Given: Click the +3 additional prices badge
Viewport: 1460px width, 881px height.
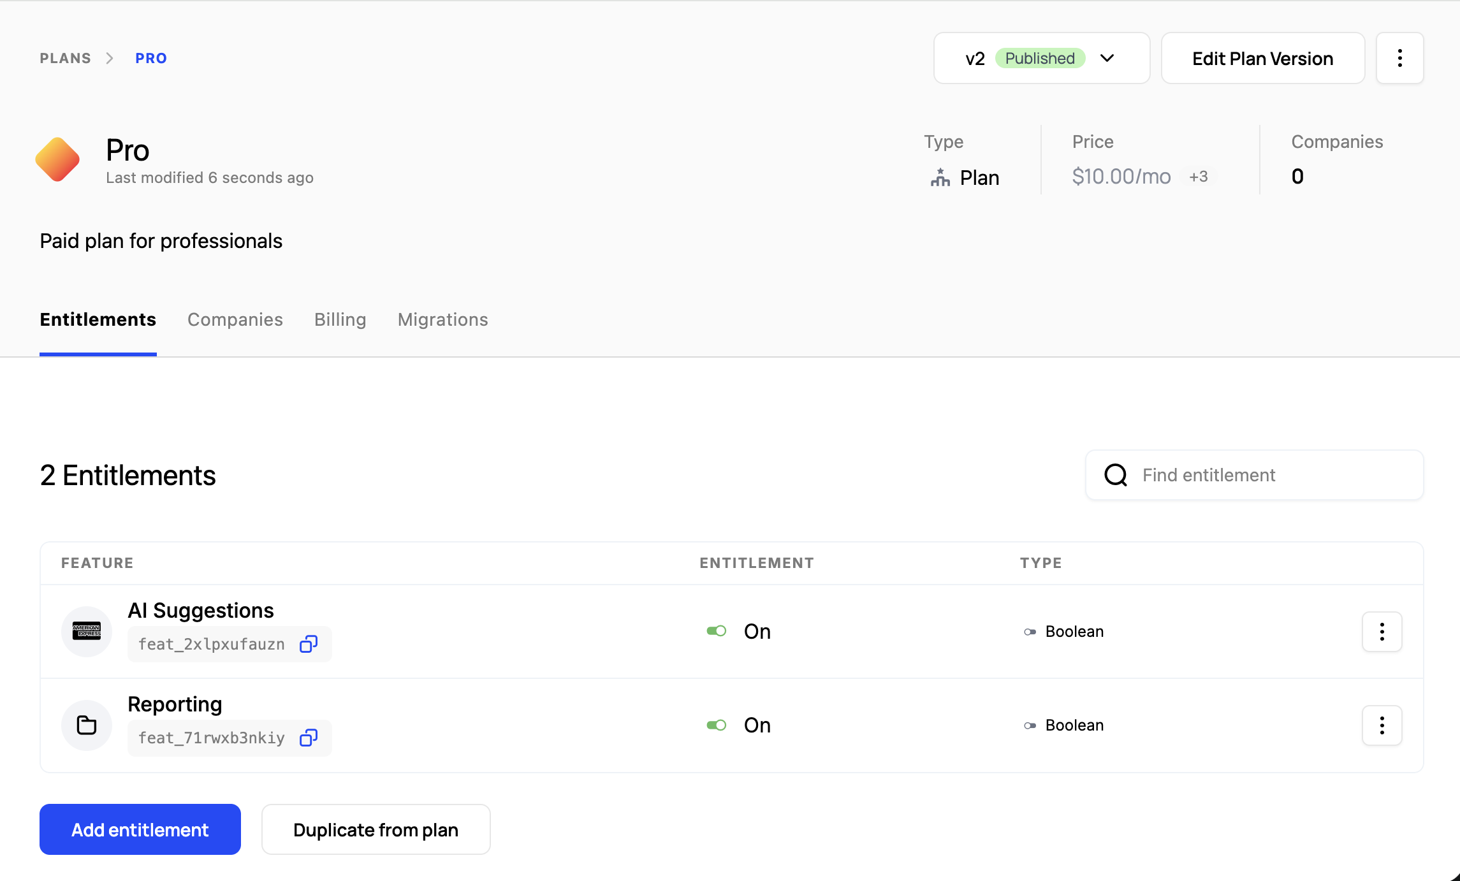Looking at the screenshot, I should [1199, 177].
